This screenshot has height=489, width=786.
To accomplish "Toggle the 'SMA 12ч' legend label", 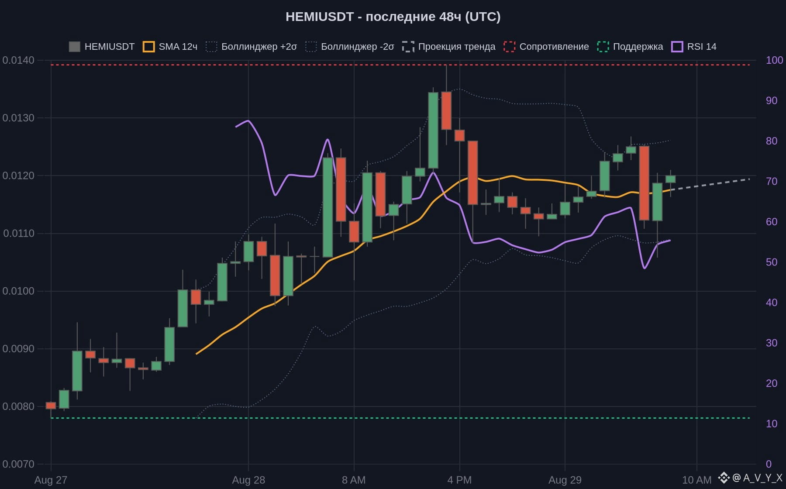I will point(178,47).
